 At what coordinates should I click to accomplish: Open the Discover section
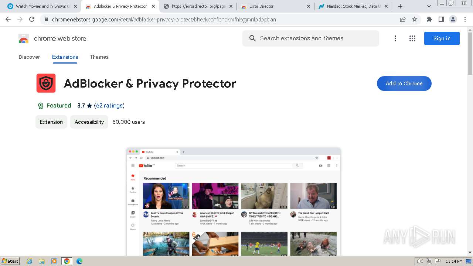click(x=29, y=57)
